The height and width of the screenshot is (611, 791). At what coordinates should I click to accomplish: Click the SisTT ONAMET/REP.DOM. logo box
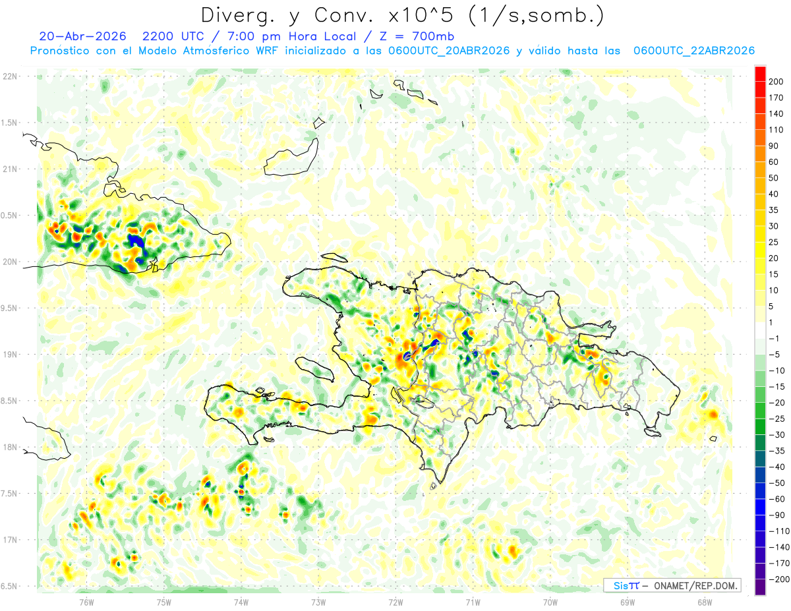click(x=672, y=585)
